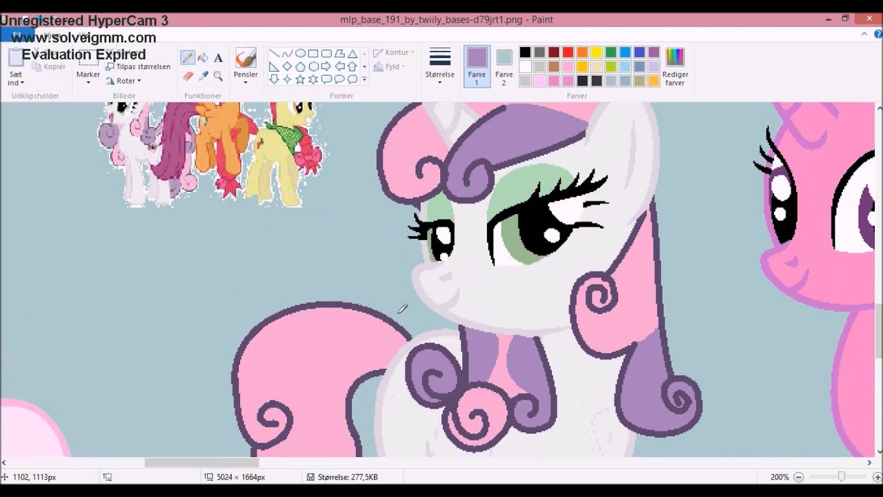Choose the Down arrow shape

[274, 79]
